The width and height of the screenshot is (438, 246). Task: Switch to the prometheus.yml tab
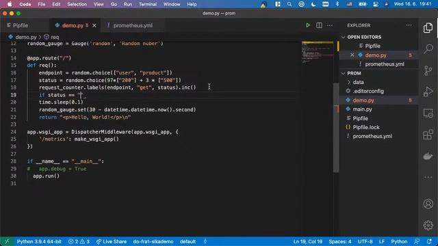[x=132, y=25]
